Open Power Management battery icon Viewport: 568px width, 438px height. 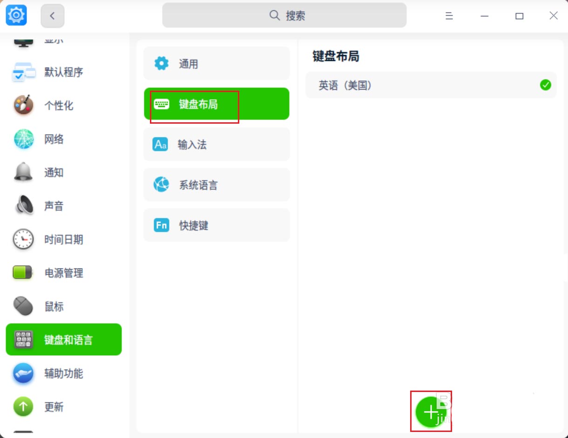(x=23, y=273)
